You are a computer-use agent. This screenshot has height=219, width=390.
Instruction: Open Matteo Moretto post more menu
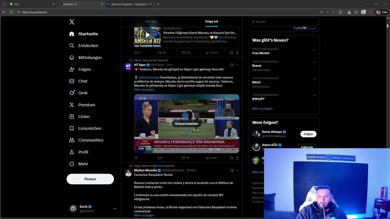237,170
